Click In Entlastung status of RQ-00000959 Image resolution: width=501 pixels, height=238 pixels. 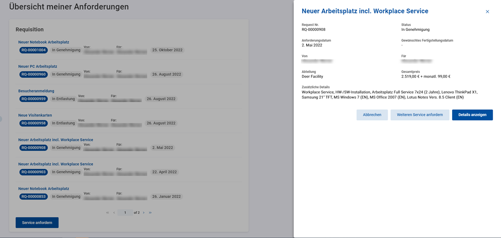[x=63, y=99]
